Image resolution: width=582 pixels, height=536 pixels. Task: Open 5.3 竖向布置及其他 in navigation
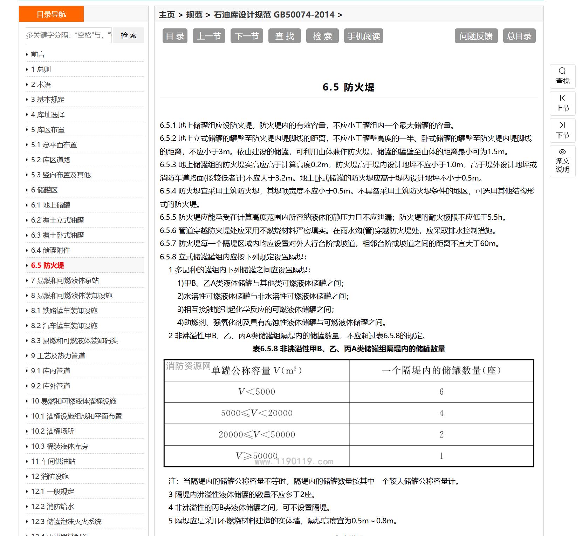coord(61,175)
